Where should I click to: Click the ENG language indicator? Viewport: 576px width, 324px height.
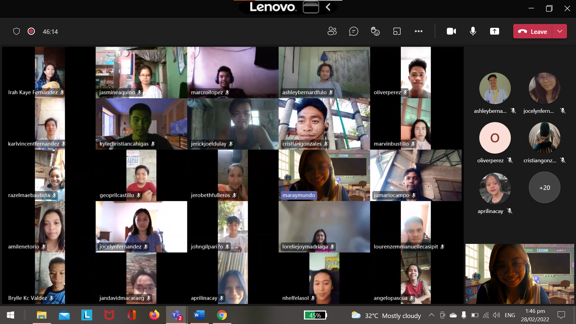(510, 315)
